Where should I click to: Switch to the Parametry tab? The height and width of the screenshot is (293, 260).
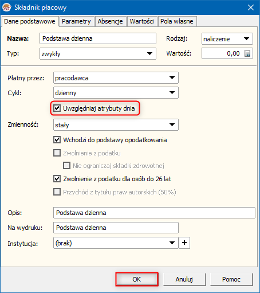pyautogui.click(x=76, y=21)
